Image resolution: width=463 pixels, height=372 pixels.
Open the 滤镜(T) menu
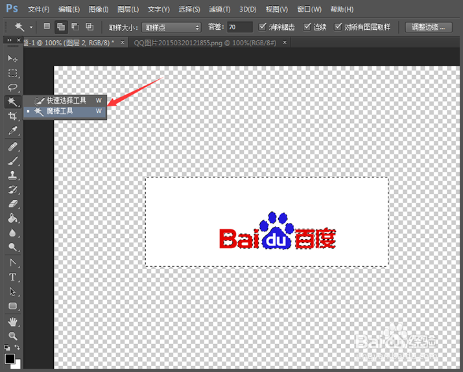click(x=220, y=10)
